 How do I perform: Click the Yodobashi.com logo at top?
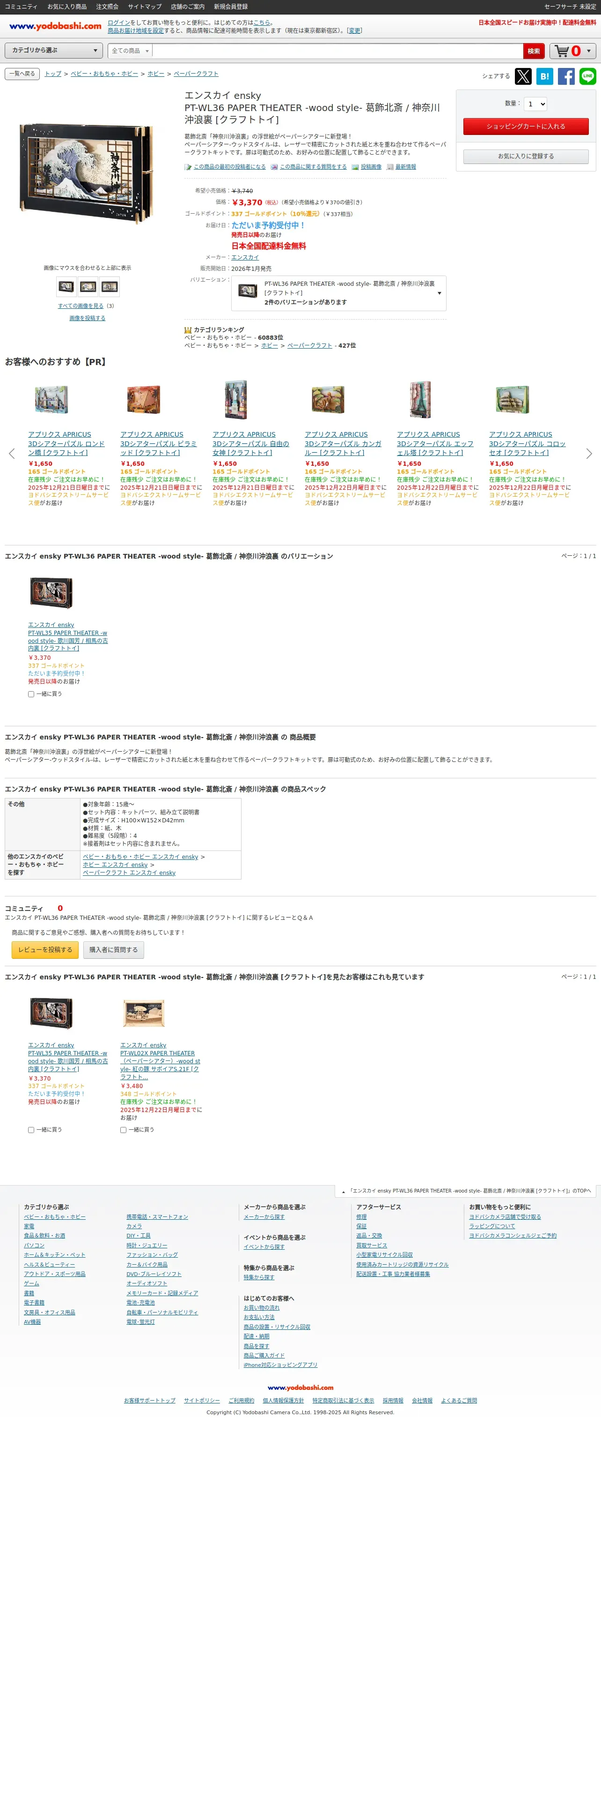(x=55, y=26)
